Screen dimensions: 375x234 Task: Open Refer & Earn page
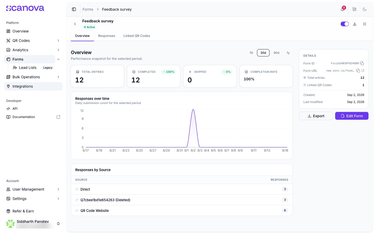coord(33,211)
